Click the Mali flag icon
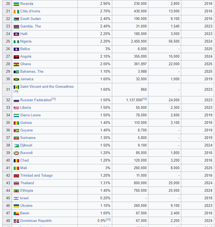 click(16, 168)
